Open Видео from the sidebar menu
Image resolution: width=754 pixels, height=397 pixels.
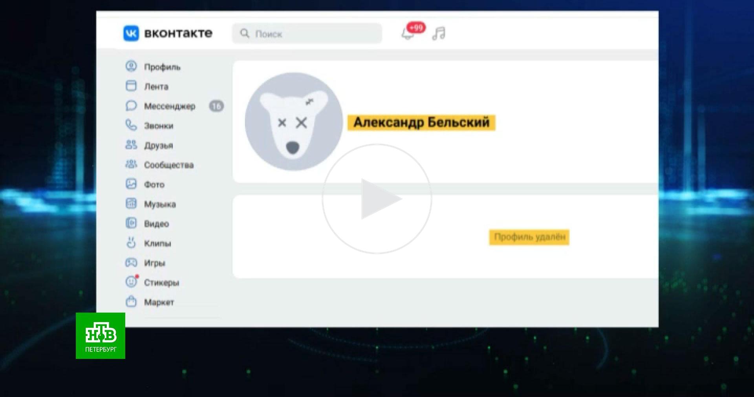pyautogui.click(x=156, y=224)
